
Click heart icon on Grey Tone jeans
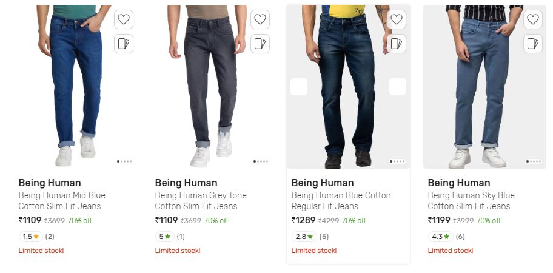click(260, 19)
